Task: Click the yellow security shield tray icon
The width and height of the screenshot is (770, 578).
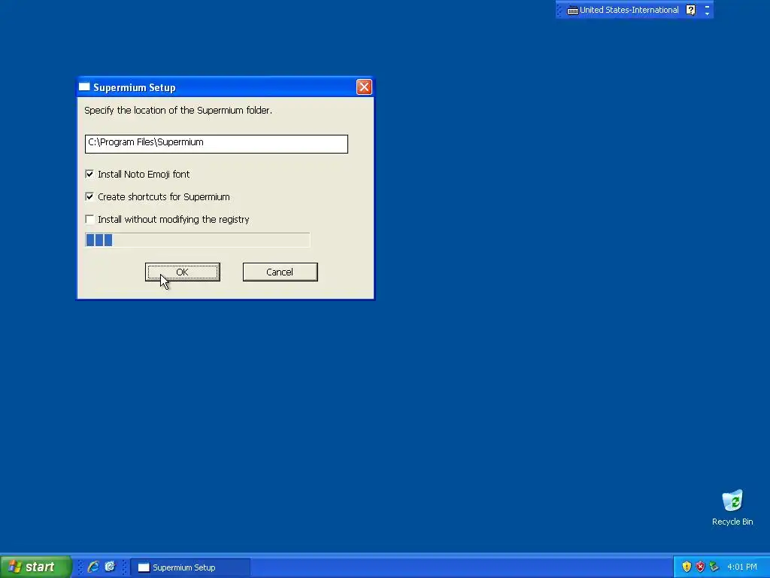Action: [x=687, y=567]
